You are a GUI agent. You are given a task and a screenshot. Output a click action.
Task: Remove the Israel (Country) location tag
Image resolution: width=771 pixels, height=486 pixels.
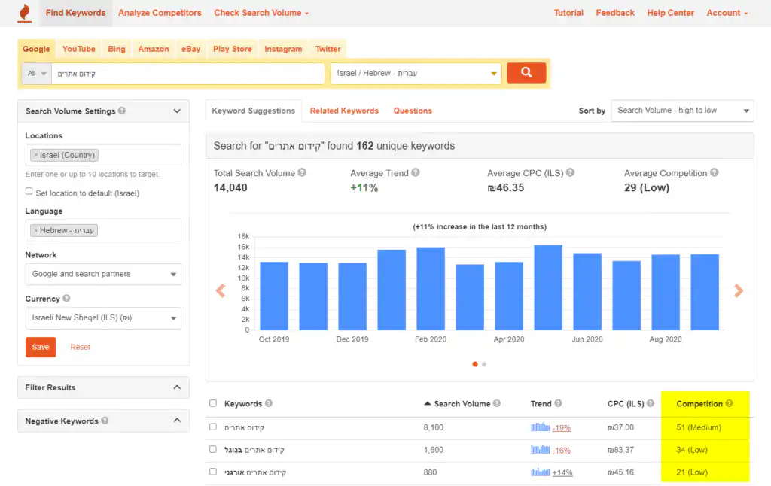tap(35, 156)
